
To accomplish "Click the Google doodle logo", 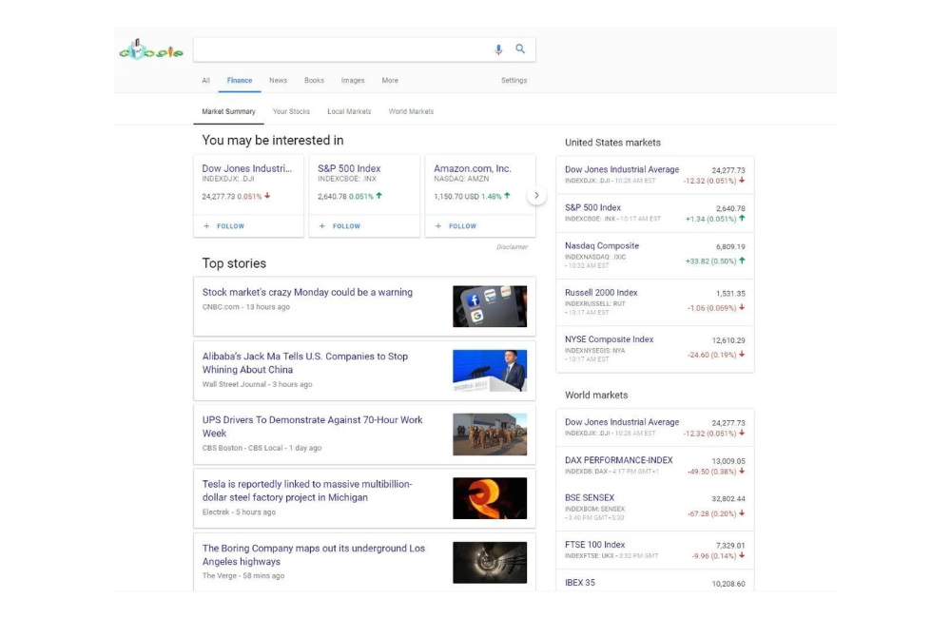I will (151, 50).
